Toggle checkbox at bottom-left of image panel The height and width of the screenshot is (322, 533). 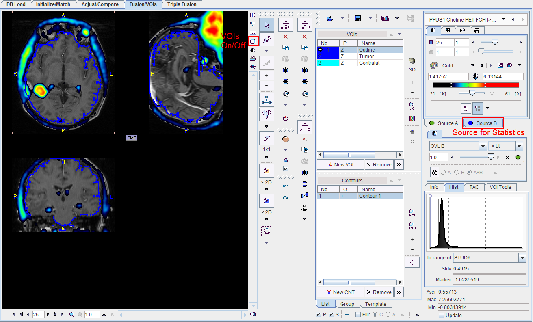(x=5, y=315)
